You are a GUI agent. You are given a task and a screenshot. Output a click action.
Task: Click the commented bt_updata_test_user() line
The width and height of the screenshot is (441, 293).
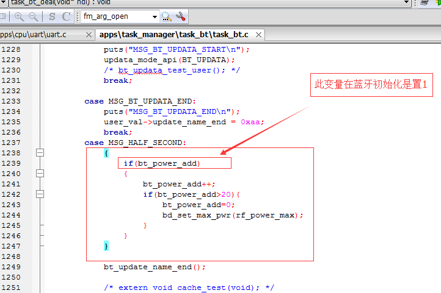(x=172, y=71)
